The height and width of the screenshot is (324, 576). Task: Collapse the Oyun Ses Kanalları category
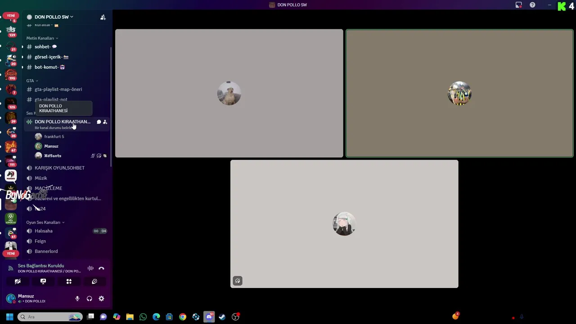click(45, 222)
